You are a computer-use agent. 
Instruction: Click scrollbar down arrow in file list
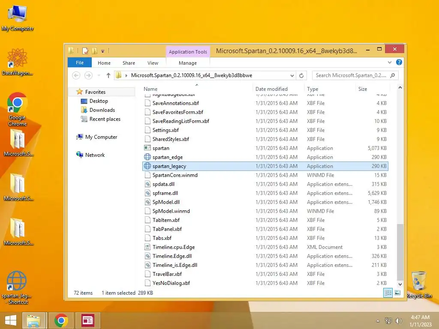click(x=400, y=284)
